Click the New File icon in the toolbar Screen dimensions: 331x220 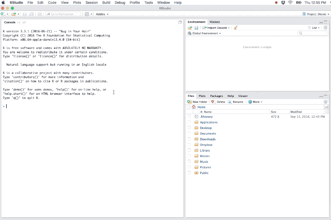click(3, 14)
